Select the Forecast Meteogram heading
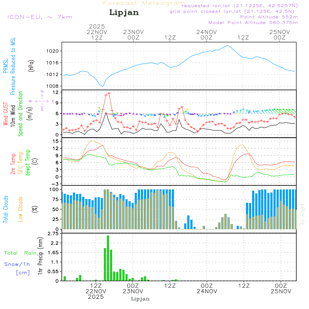This screenshot has height=309, width=309. (144, 3)
